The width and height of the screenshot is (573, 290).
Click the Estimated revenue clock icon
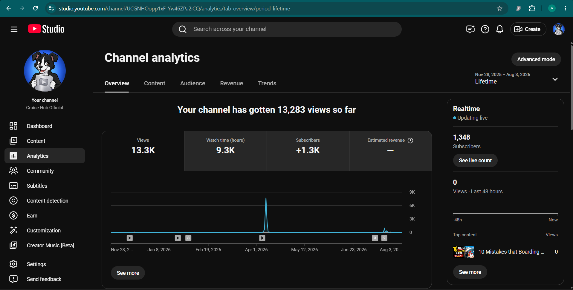[411, 141]
